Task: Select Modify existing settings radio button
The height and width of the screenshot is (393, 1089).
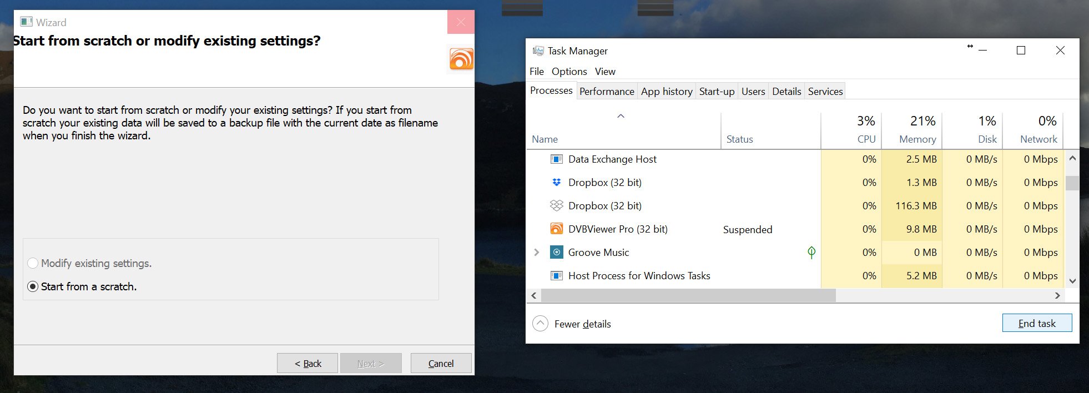Action: point(33,263)
